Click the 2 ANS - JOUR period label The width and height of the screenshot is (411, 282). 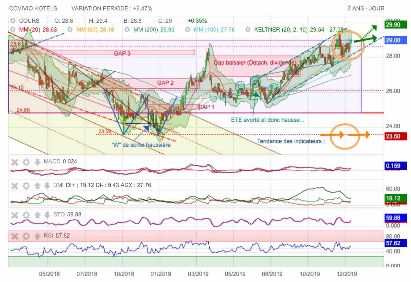pos(366,9)
